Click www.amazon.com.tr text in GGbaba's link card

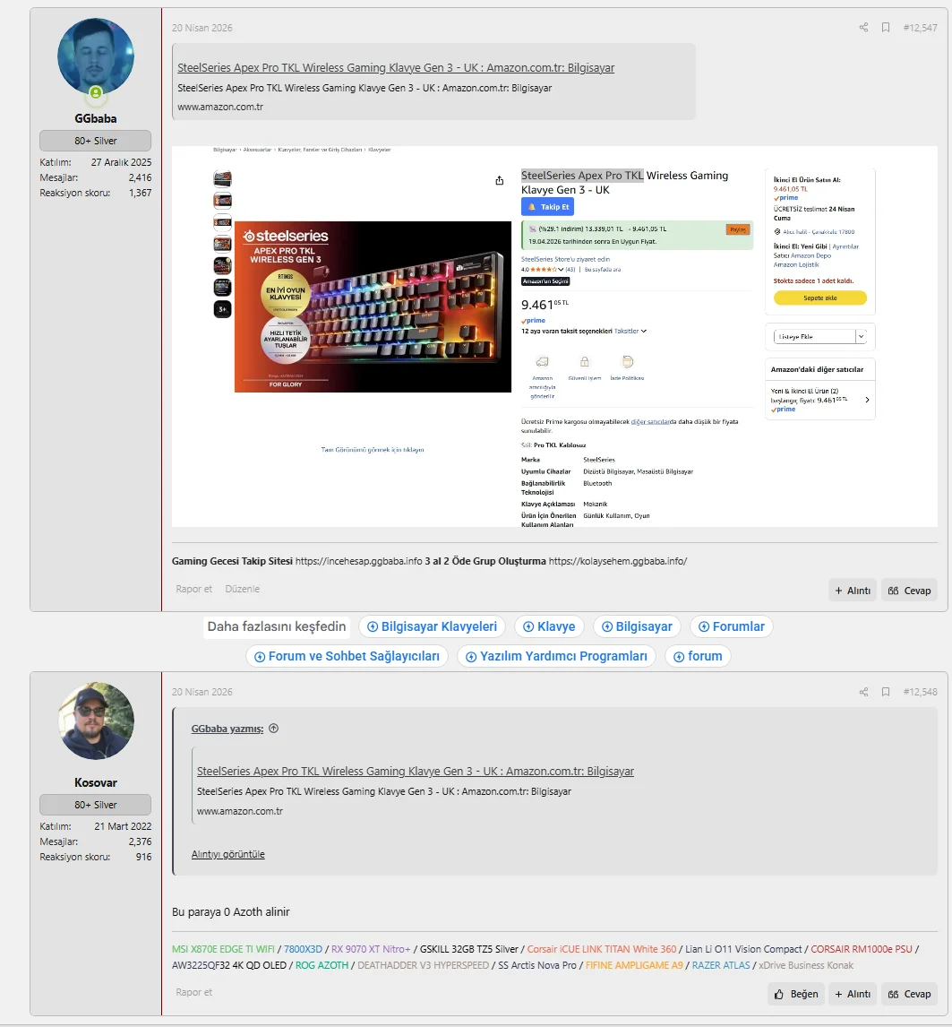220,107
